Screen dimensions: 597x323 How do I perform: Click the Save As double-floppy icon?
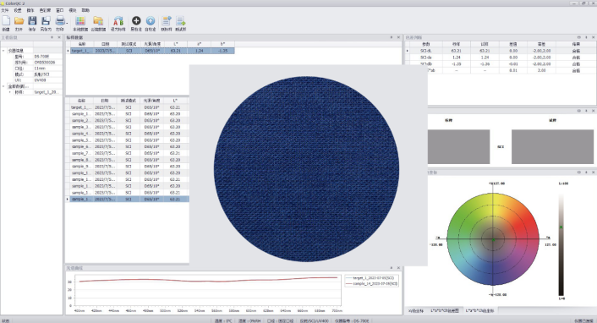pos(46,21)
